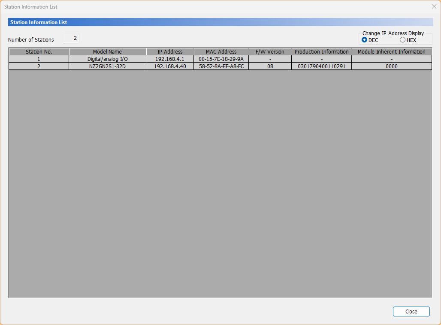Viewport: 441px width, 325px height.
Task: Click the Module Inherent Information header
Action: (x=391, y=52)
